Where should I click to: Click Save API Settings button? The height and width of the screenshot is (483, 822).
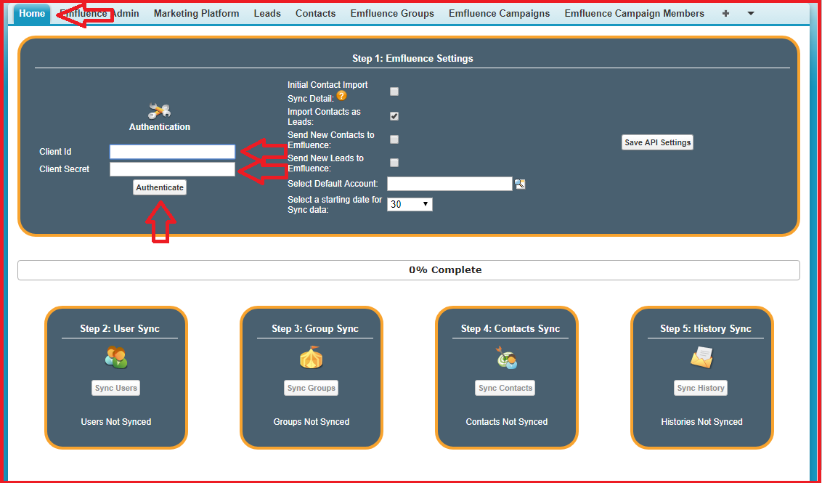pos(657,142)
